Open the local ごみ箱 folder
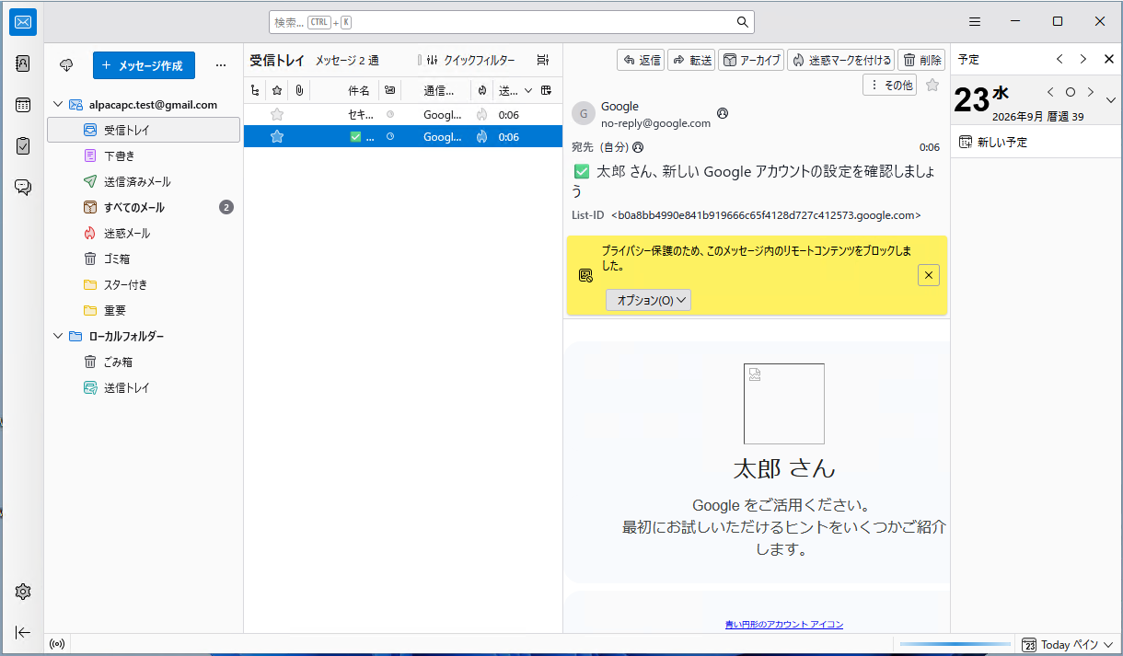This screenshot has height=656, width=1123. pos(144,362)
